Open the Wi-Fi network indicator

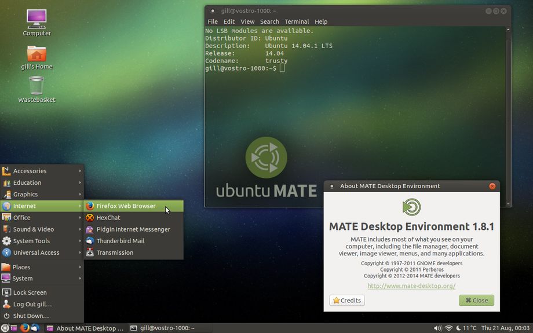pos(448,328)
